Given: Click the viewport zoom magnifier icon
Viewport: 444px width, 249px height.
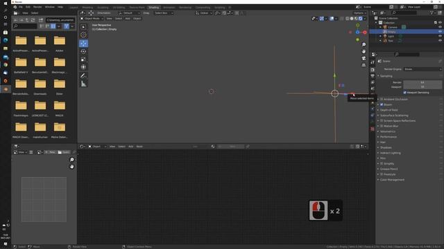Looking at the screenshot, I should (364, 44).
